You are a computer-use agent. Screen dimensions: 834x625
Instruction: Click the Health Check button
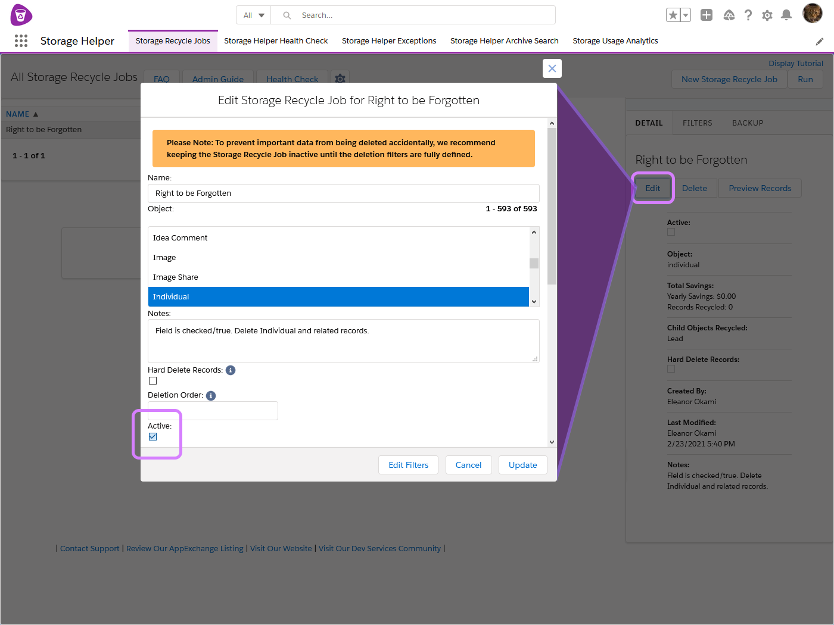(292, 79)
